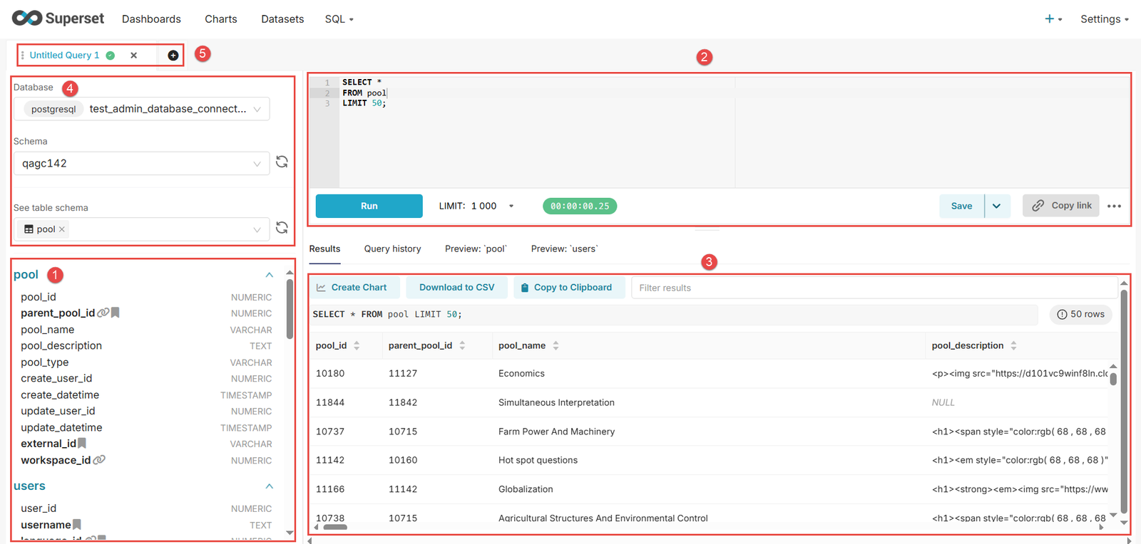Open the Preview: `users` tab

coord(564,249)
